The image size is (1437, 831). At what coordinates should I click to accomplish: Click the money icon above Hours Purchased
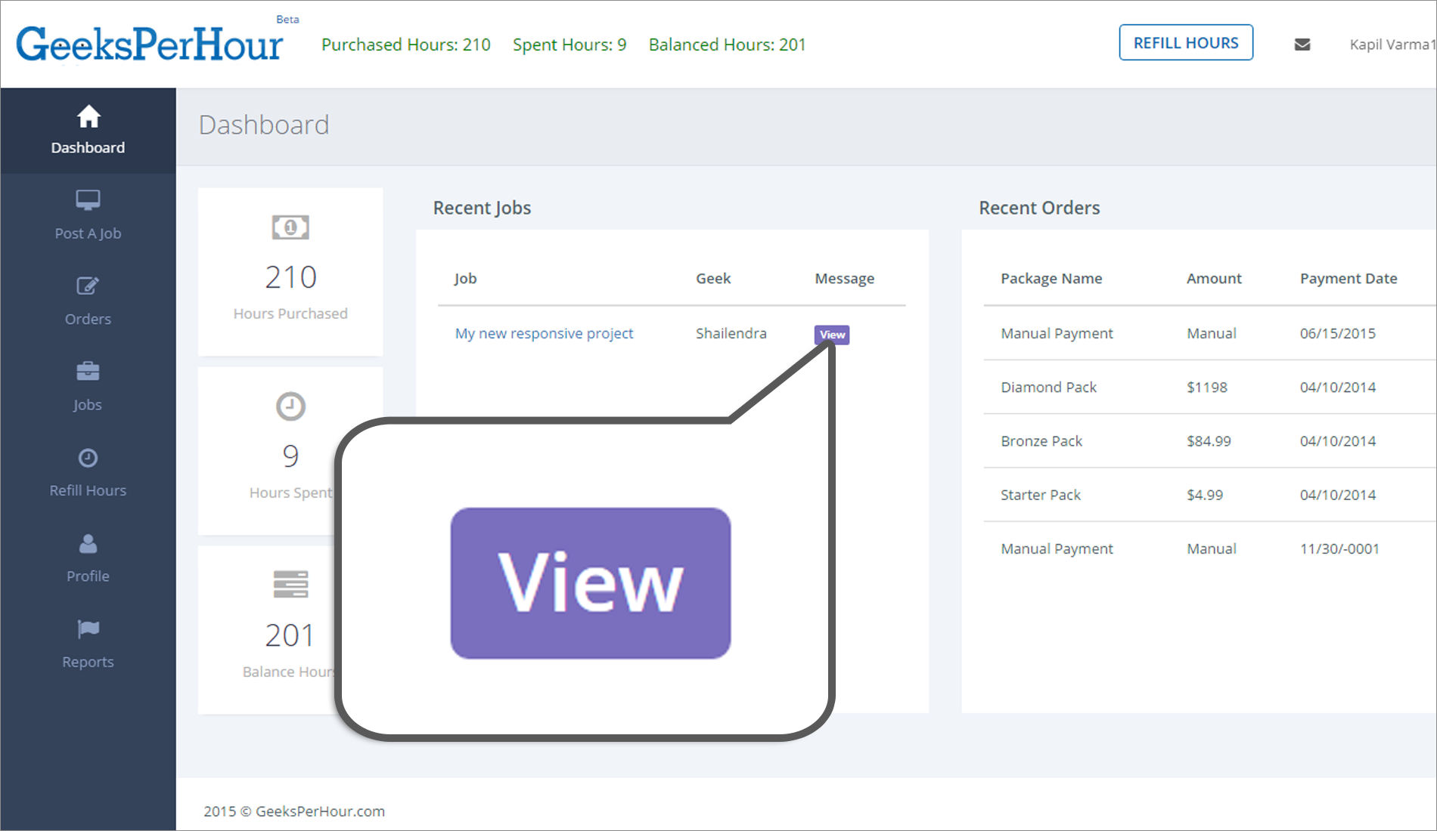pos(290,227)
